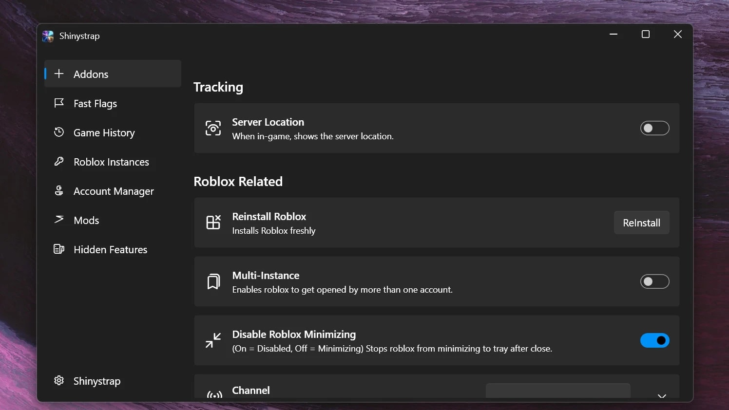Click the Roblox Related heading
Image resolution: width=729 pixels, height=410 pixels.
click(238, 181)
